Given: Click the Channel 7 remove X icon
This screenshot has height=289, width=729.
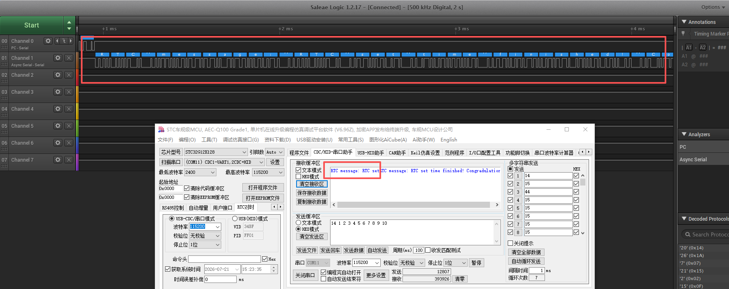Looking at the screenshot, I should coord(69,160).
